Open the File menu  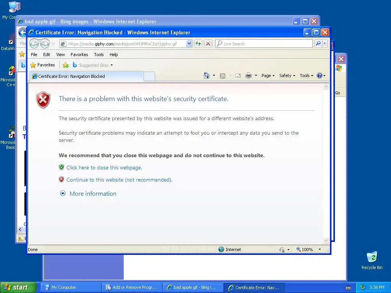(34, 55)
